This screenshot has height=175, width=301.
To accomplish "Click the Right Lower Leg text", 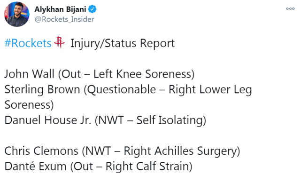I will [210, 89].
